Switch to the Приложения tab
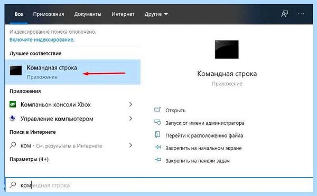This screenshot has height=196, width=317. pos(49,14)
